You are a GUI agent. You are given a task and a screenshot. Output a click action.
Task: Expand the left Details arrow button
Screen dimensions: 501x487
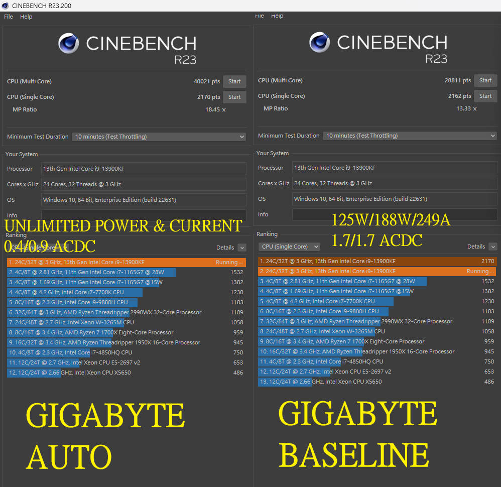pos(242,248)
